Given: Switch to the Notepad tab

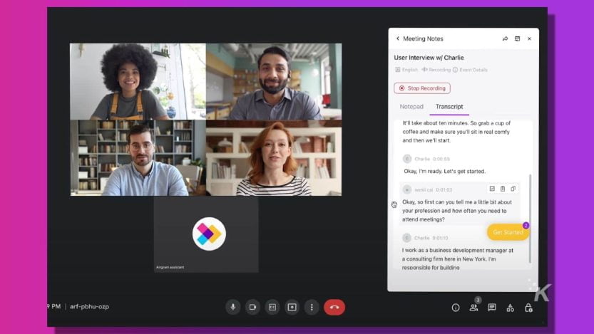Looking at the screenshot, I should pos(411,107).
